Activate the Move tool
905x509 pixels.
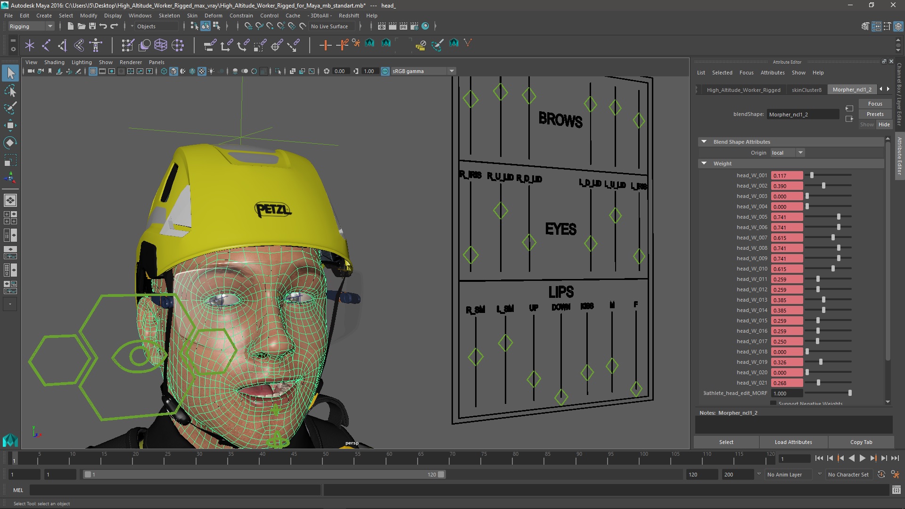pos(10,125)
